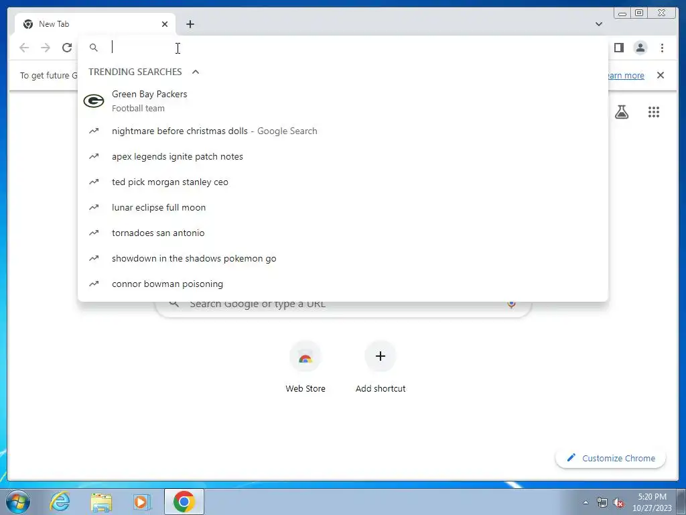This screenshot has height=515, width=686.
Task: Dismiss the info bar with X
Action: (x=660, y=75)
